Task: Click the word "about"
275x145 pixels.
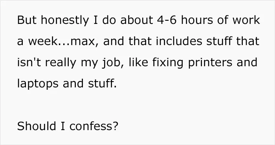Action: coord(137,20)
